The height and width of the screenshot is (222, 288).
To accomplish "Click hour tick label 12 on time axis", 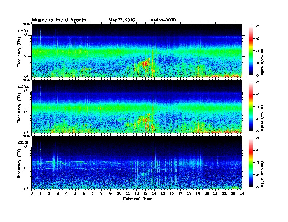I will tap(137, 193).
